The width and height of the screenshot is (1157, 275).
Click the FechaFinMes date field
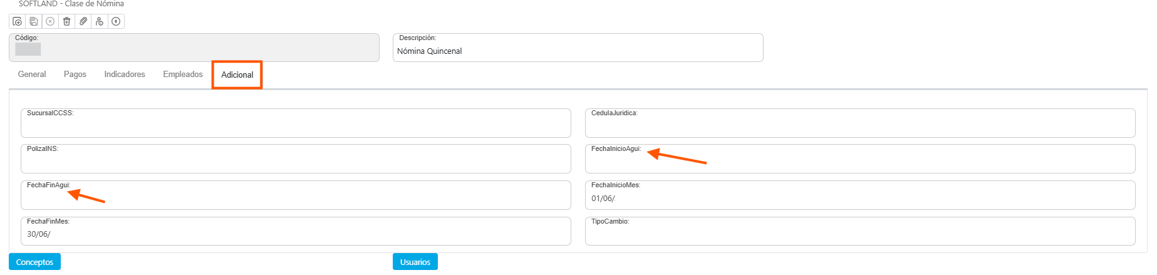[x=296, y=235]
